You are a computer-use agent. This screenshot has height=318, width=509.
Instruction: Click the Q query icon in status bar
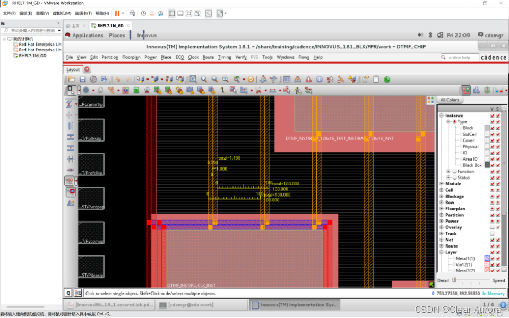68,293
